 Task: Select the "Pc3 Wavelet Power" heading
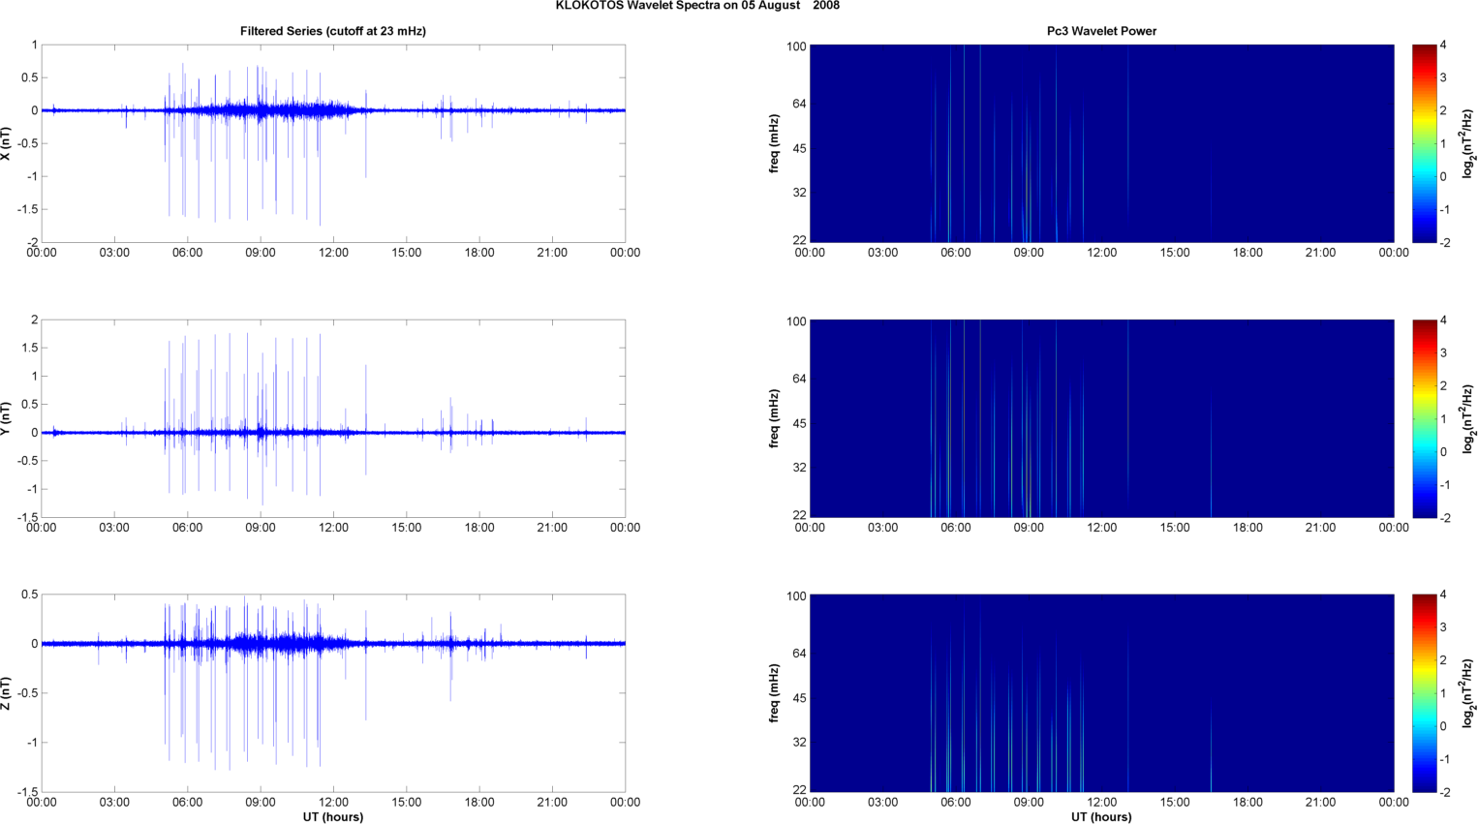1101,31
